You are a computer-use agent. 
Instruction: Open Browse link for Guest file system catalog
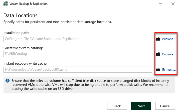169,54
